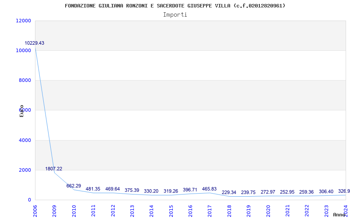Select the 1807.22 data label
Screen dimensions: 350x219
coord(53,169)
